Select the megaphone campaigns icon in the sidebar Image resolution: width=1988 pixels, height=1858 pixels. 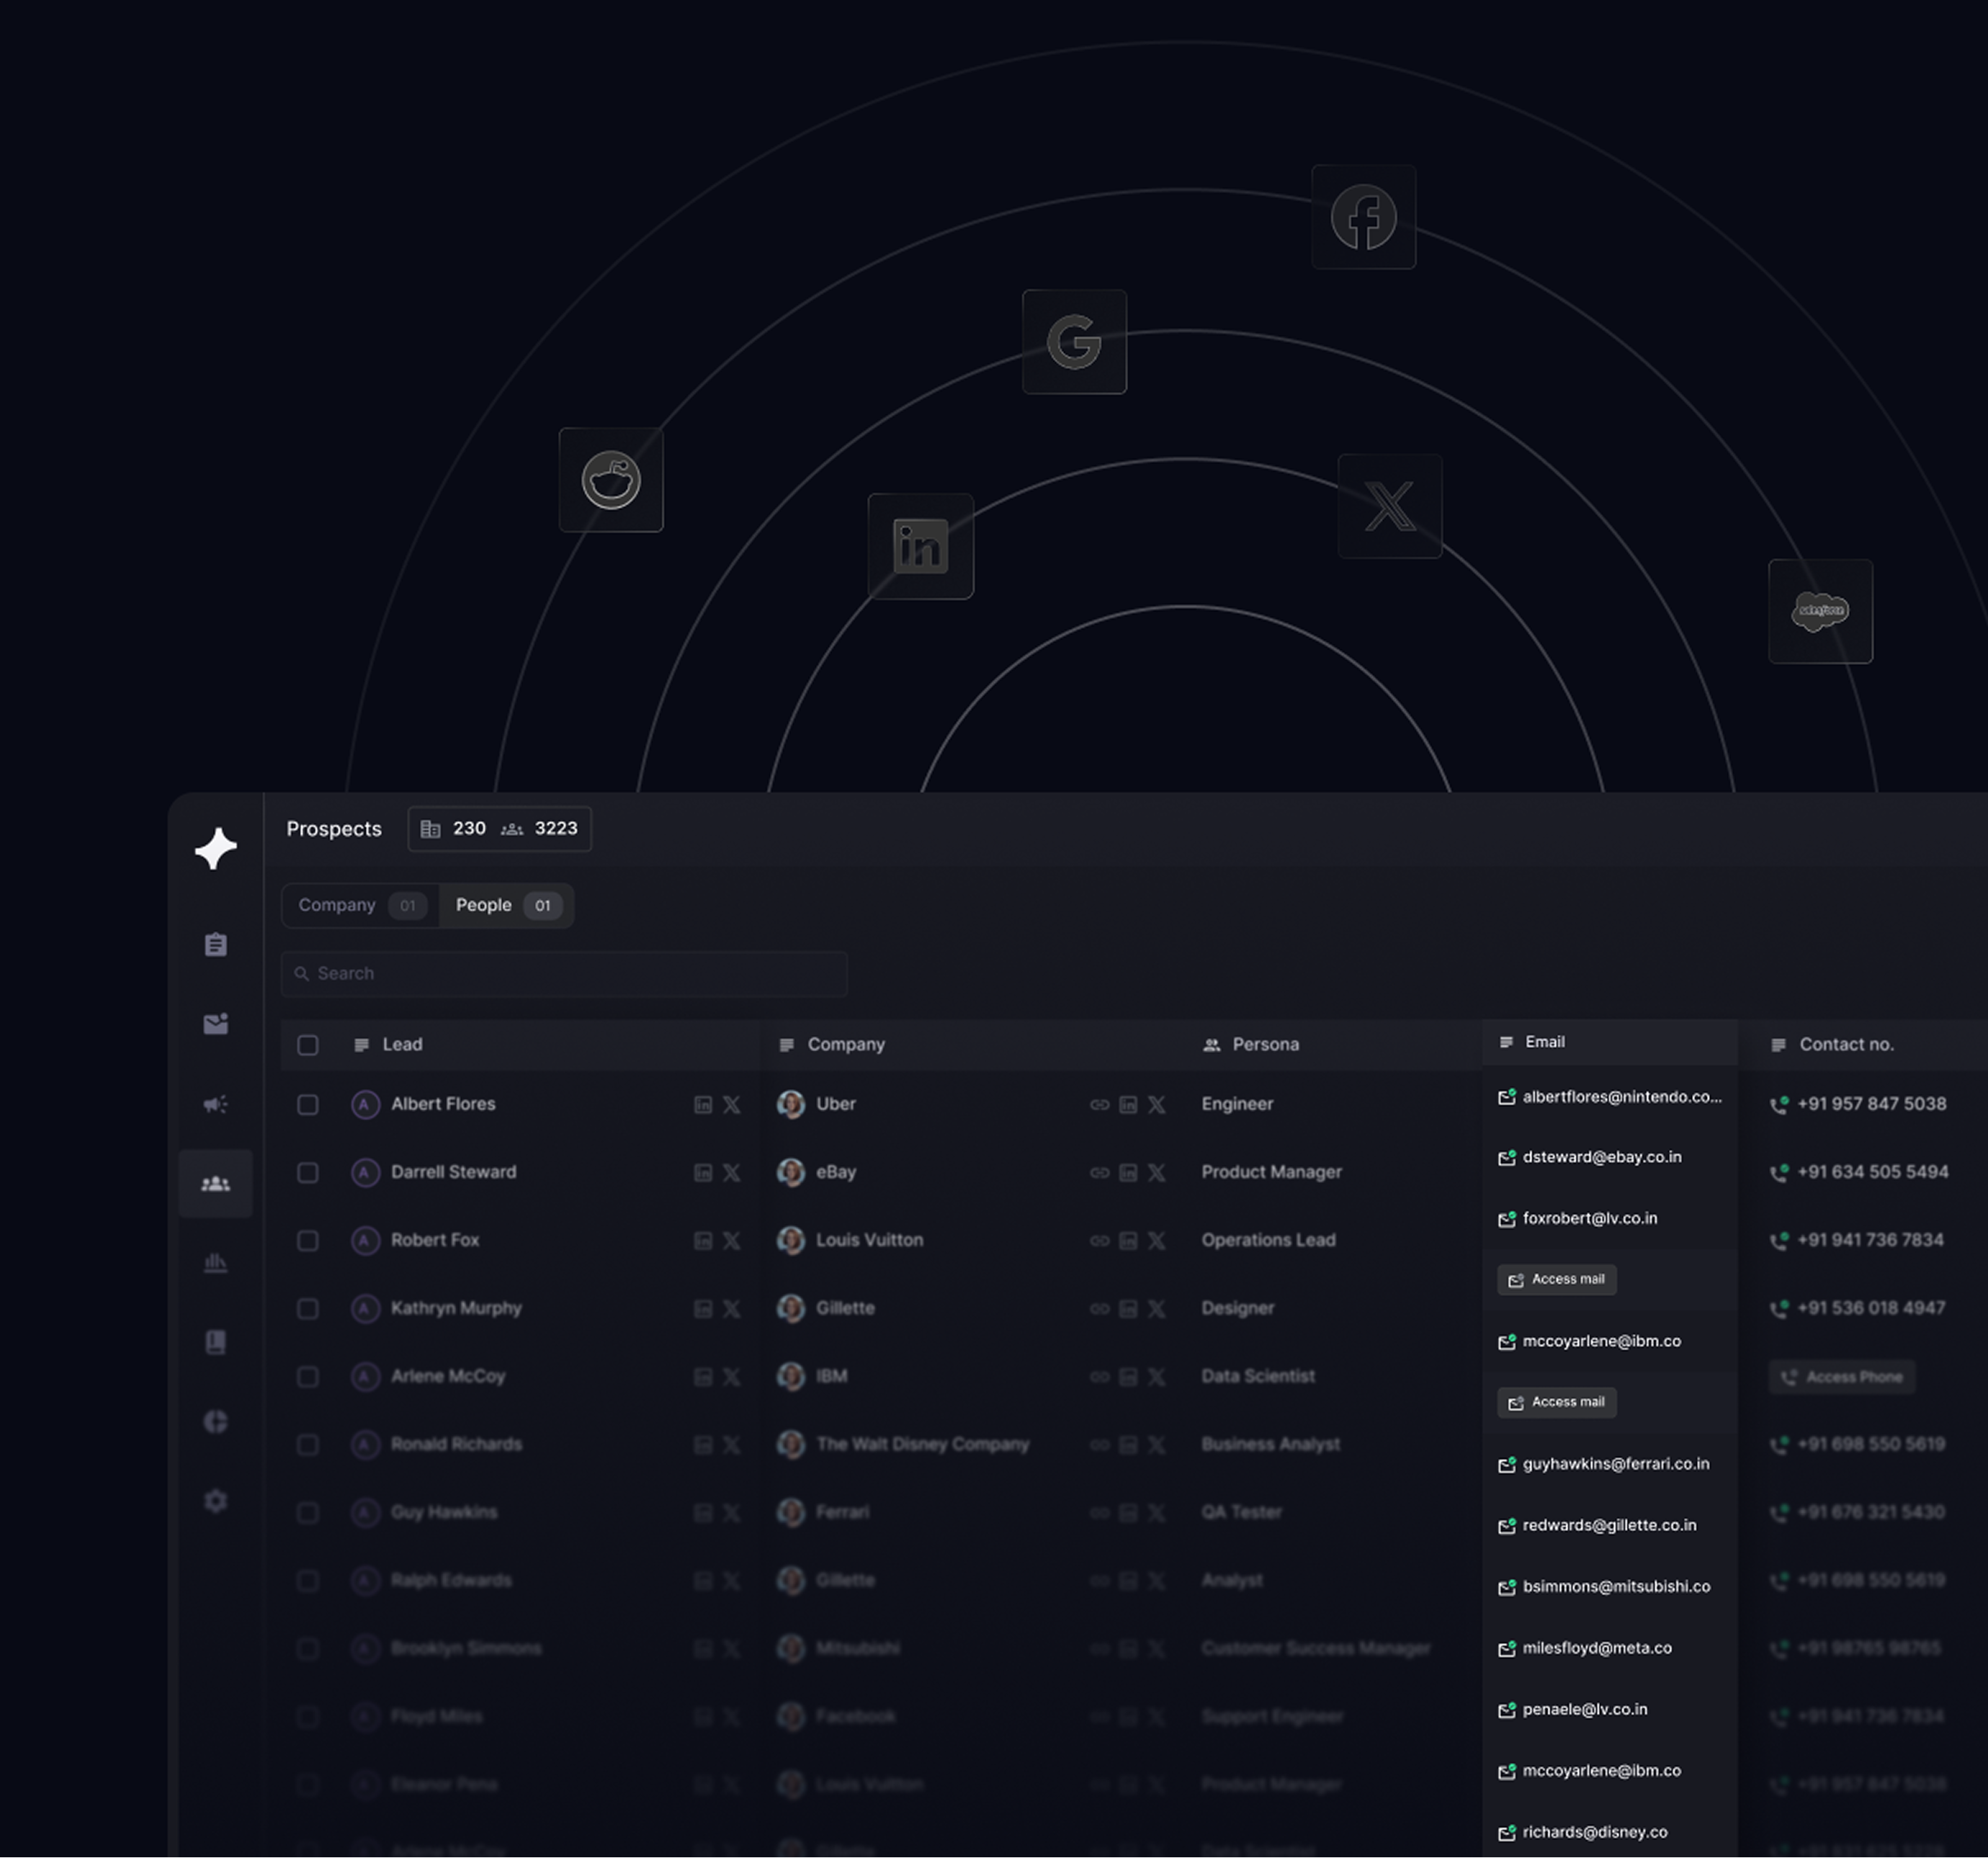point(216,1104)
